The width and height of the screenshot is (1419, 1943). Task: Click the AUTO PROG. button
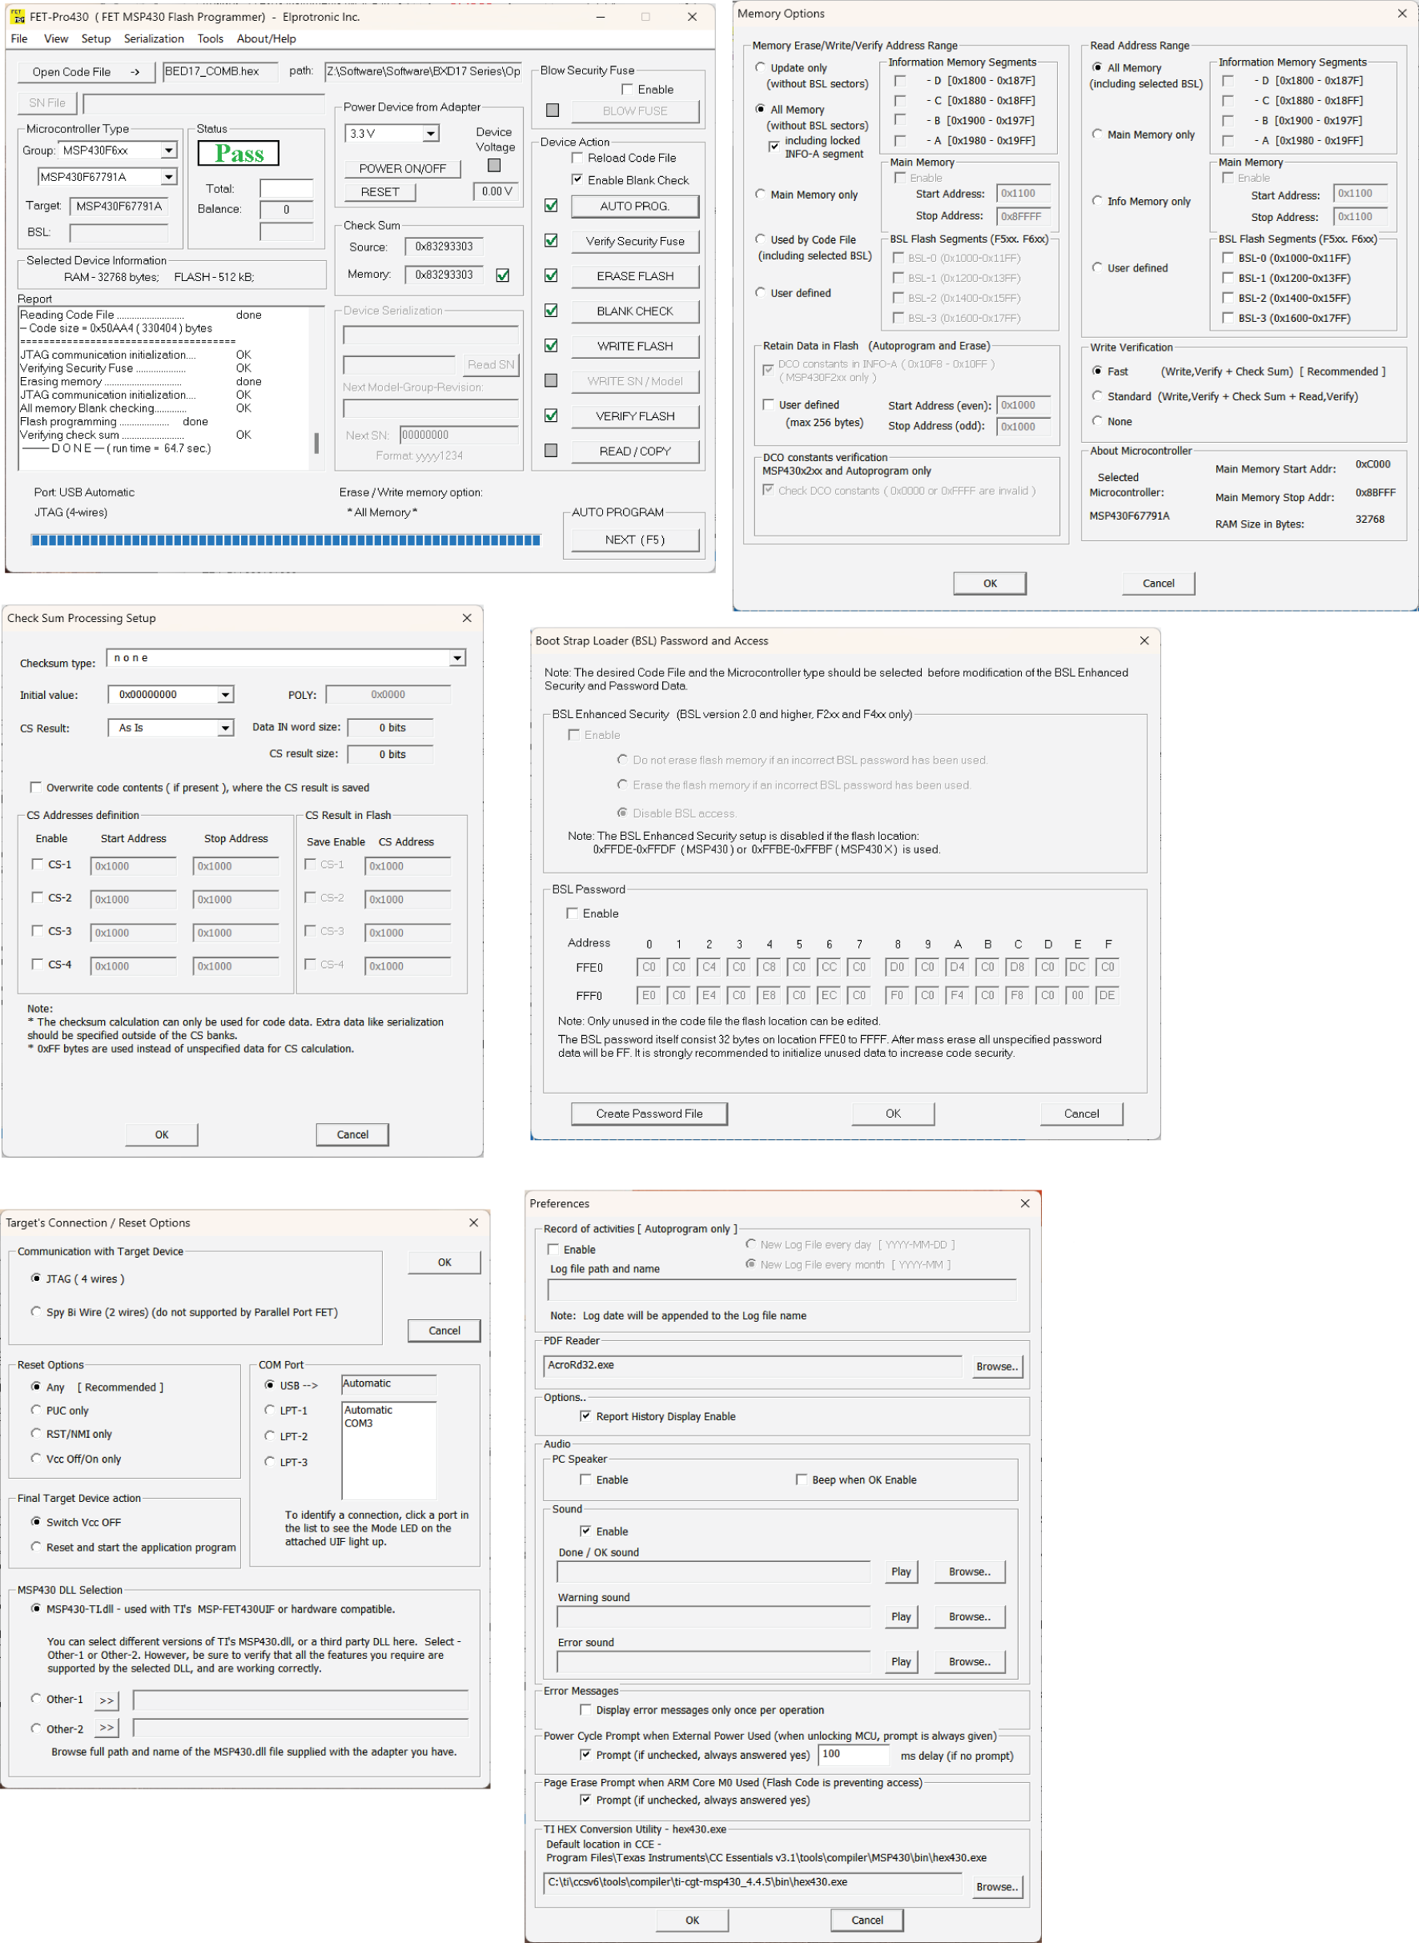pyautogui.click(x=635, y=206)
